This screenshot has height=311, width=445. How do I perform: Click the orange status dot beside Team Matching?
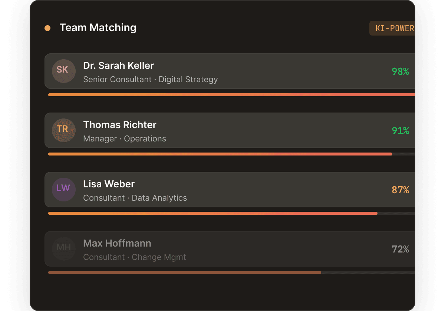(47, 27)
